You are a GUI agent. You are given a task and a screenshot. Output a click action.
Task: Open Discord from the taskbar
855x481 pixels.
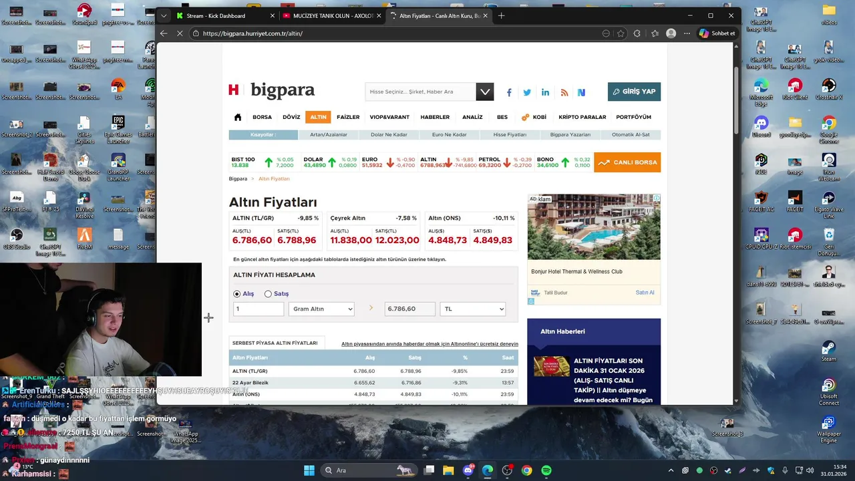468,470
